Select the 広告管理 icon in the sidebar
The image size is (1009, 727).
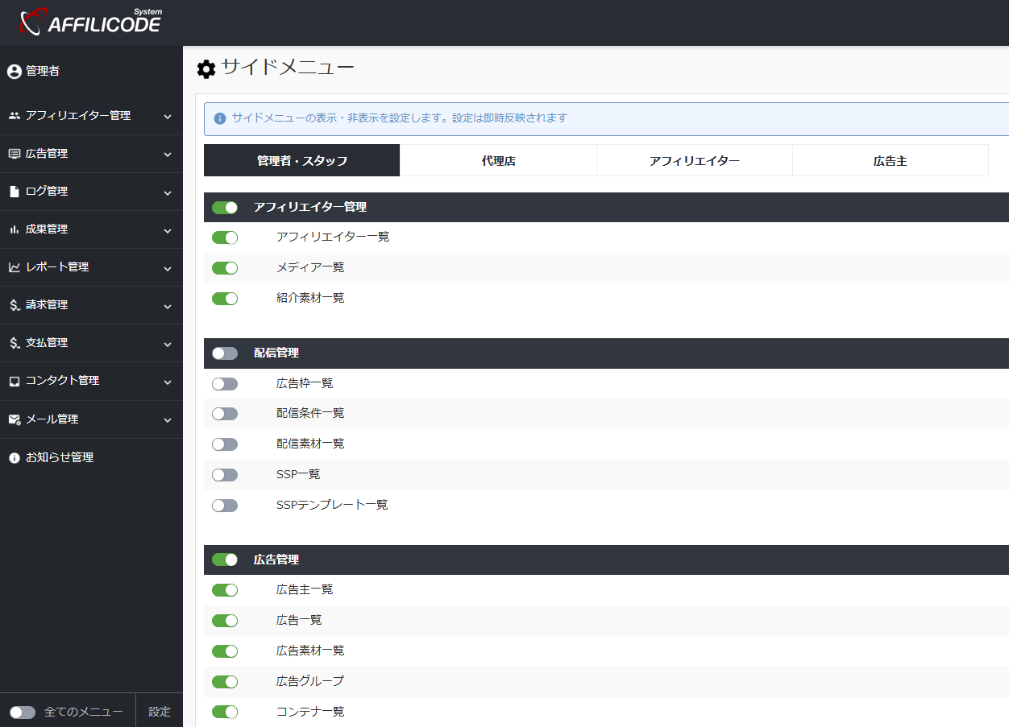point(14,154)
